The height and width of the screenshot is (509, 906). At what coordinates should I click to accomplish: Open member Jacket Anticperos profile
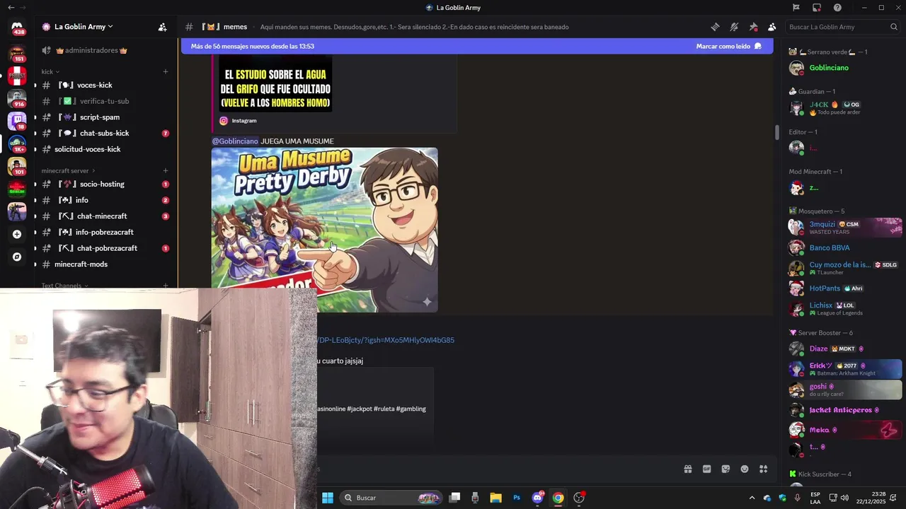[x=845, y=410]
